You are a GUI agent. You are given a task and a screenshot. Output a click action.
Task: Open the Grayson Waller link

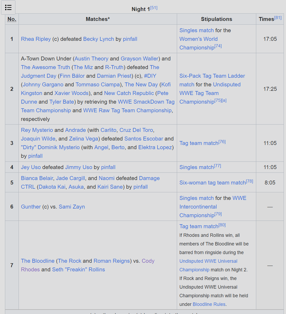tap(139, 59)
